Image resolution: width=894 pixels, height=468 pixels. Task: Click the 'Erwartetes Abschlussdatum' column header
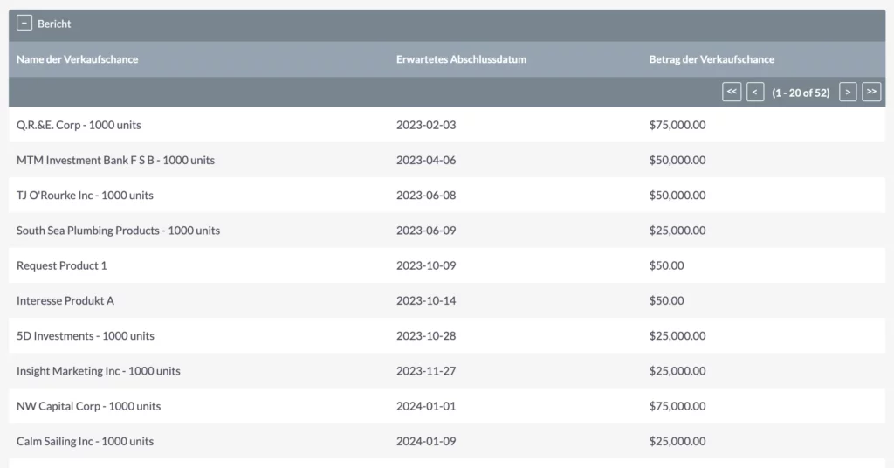[x=461, y=59]
